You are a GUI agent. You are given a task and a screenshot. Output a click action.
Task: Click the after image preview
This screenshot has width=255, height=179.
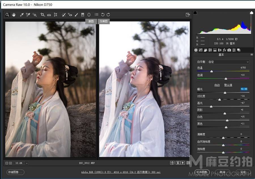[144, 89]
